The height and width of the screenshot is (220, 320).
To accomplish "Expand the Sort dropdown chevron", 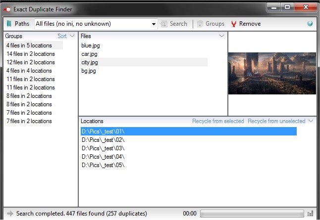I will pos(72,36).
